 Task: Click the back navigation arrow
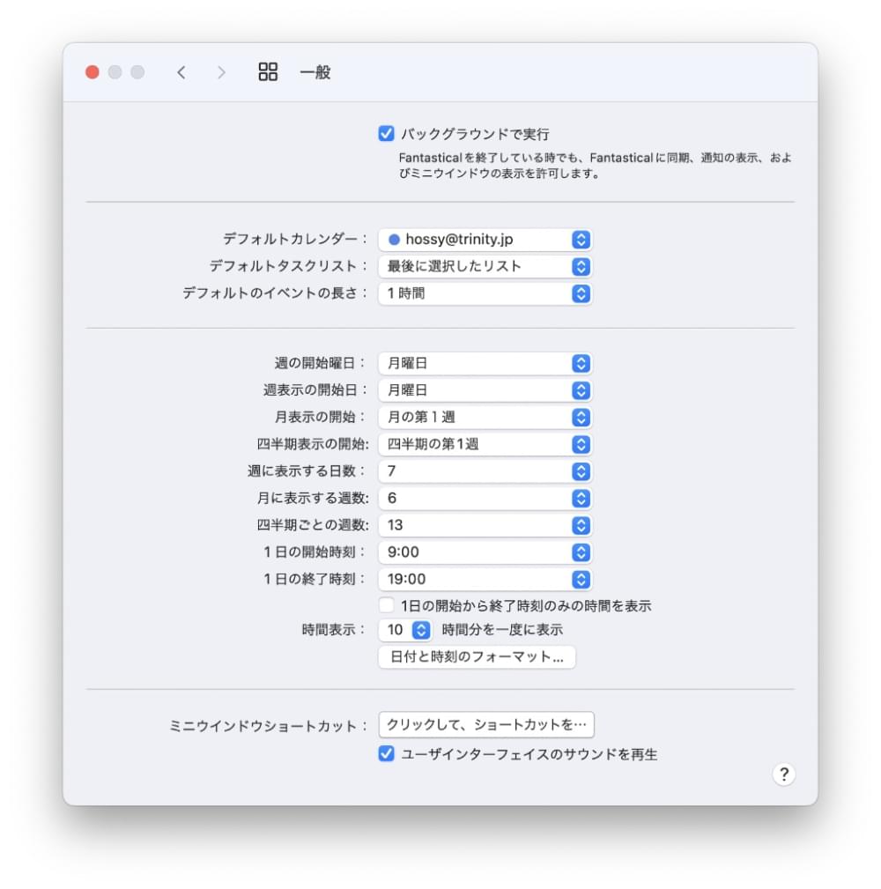point(181,72)
